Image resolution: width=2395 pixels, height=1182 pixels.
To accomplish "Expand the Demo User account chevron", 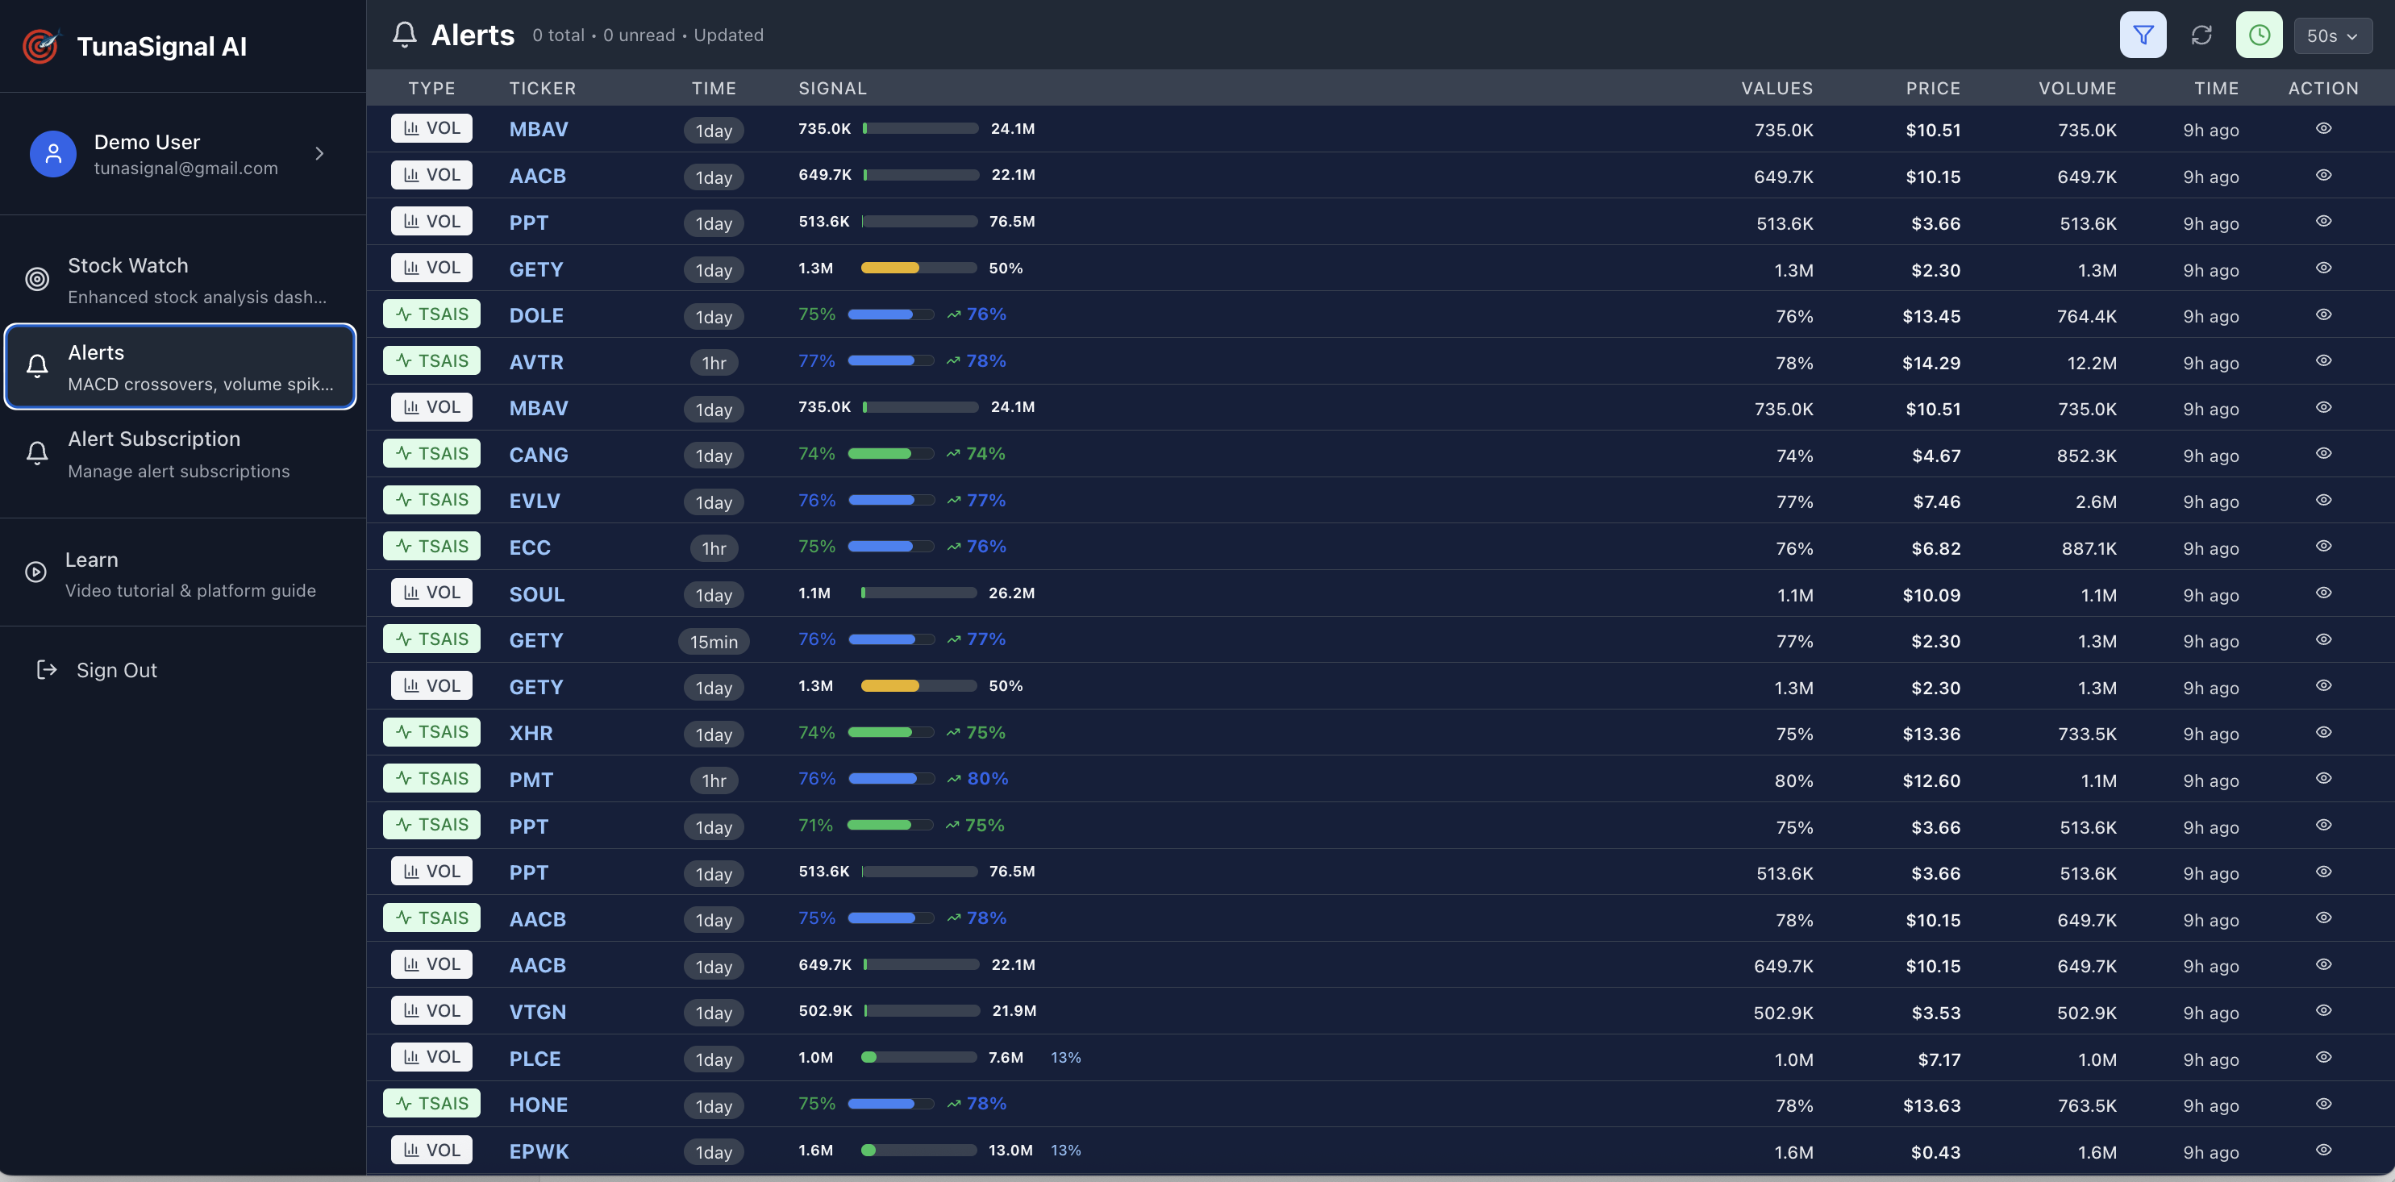I will coord(319,153).
